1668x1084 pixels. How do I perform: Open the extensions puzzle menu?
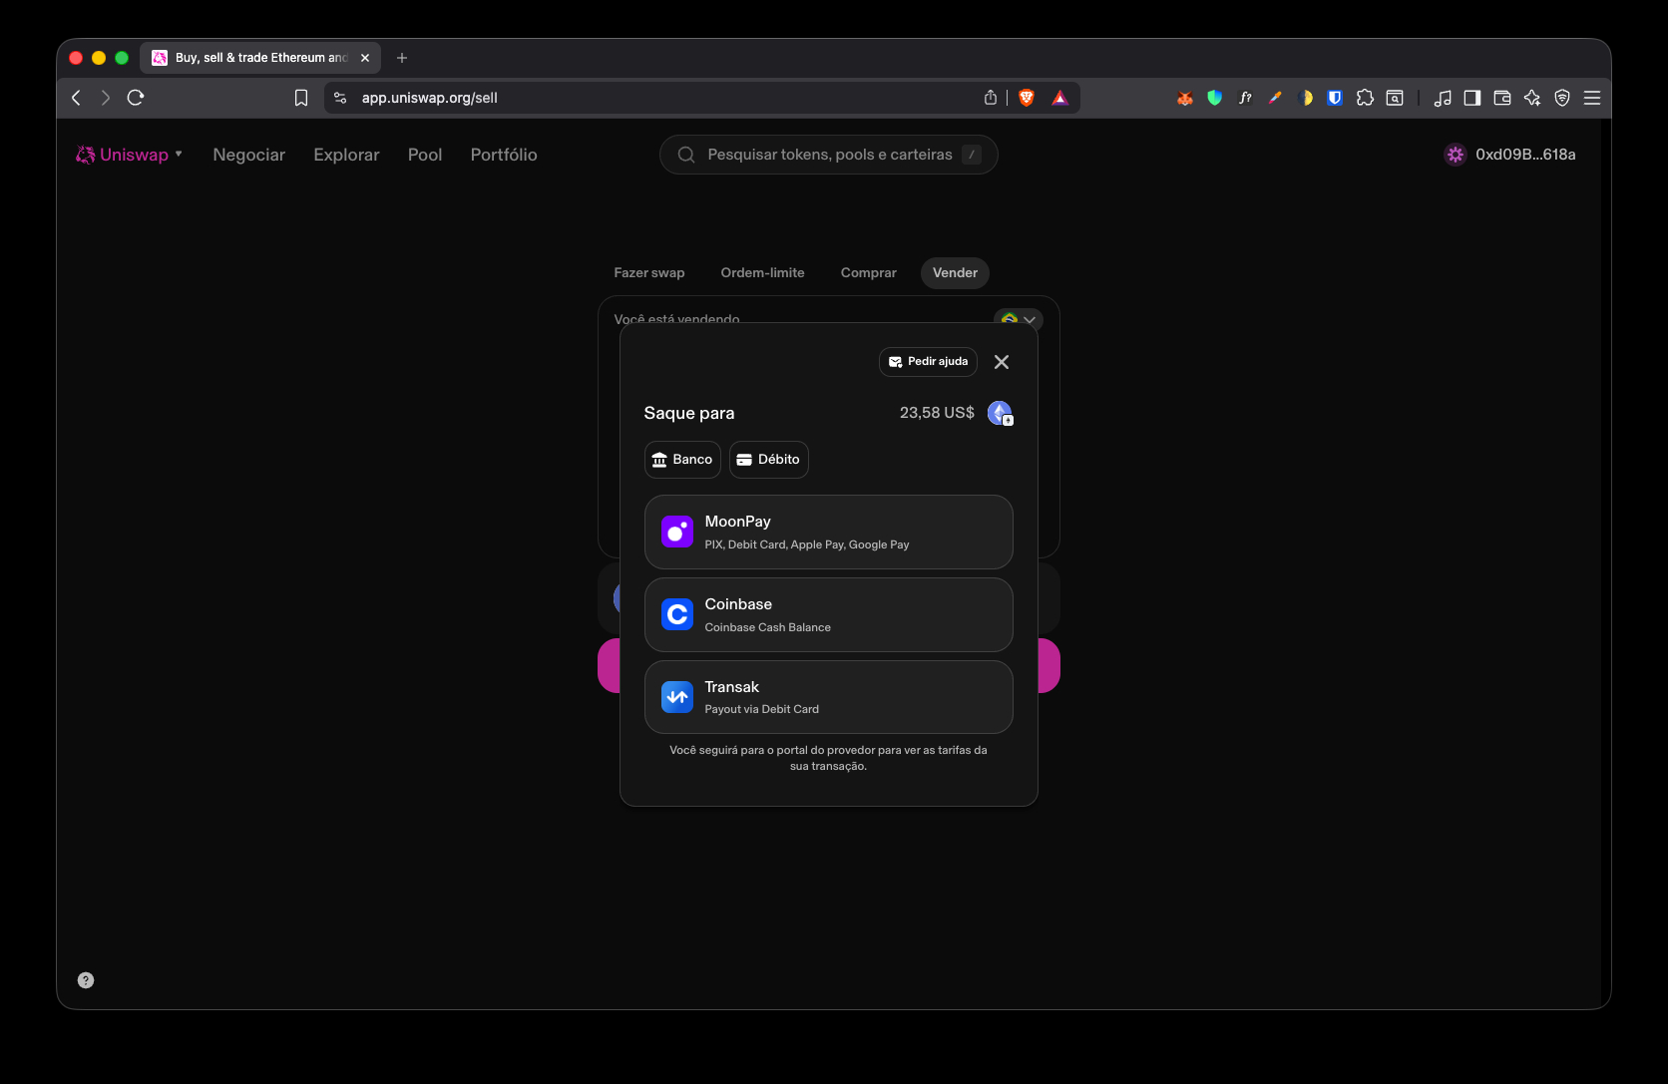tap(1365, 98)
